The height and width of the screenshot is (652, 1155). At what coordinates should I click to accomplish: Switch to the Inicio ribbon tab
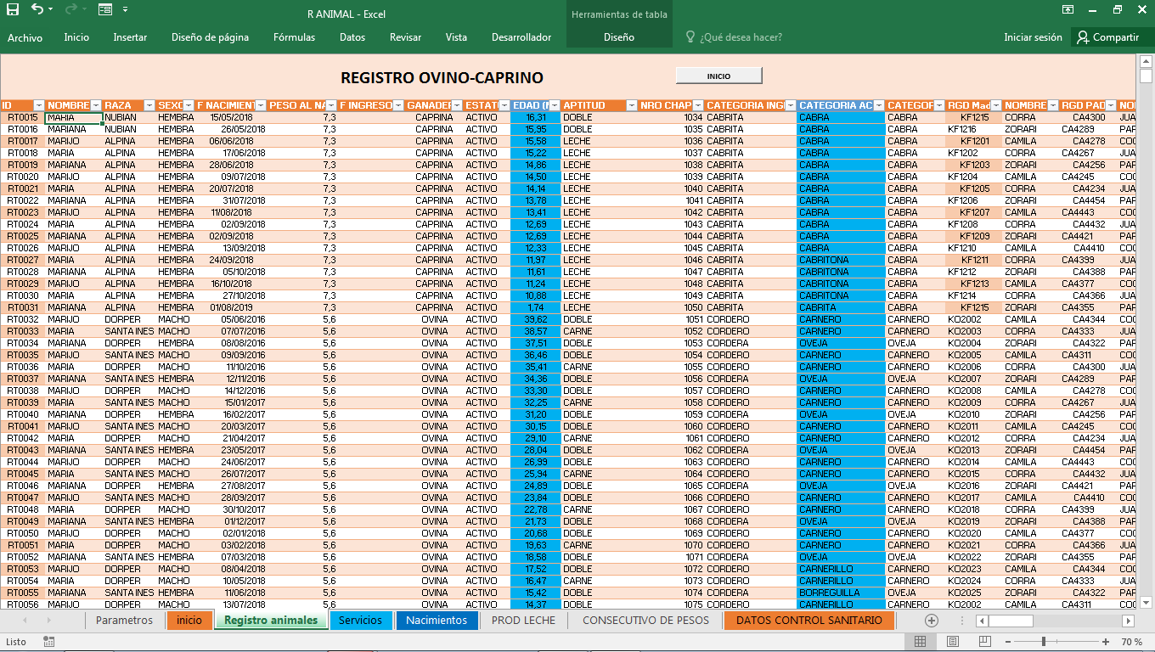[x=76, y=37]
